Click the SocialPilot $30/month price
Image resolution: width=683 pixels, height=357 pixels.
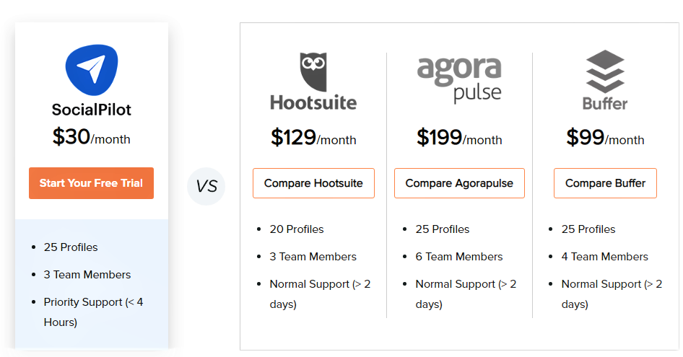(x=92, y=137)
